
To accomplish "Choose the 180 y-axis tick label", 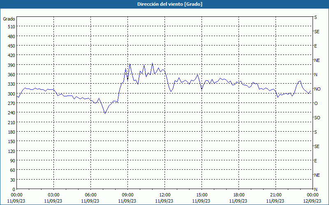I will [x=12, y=132].
